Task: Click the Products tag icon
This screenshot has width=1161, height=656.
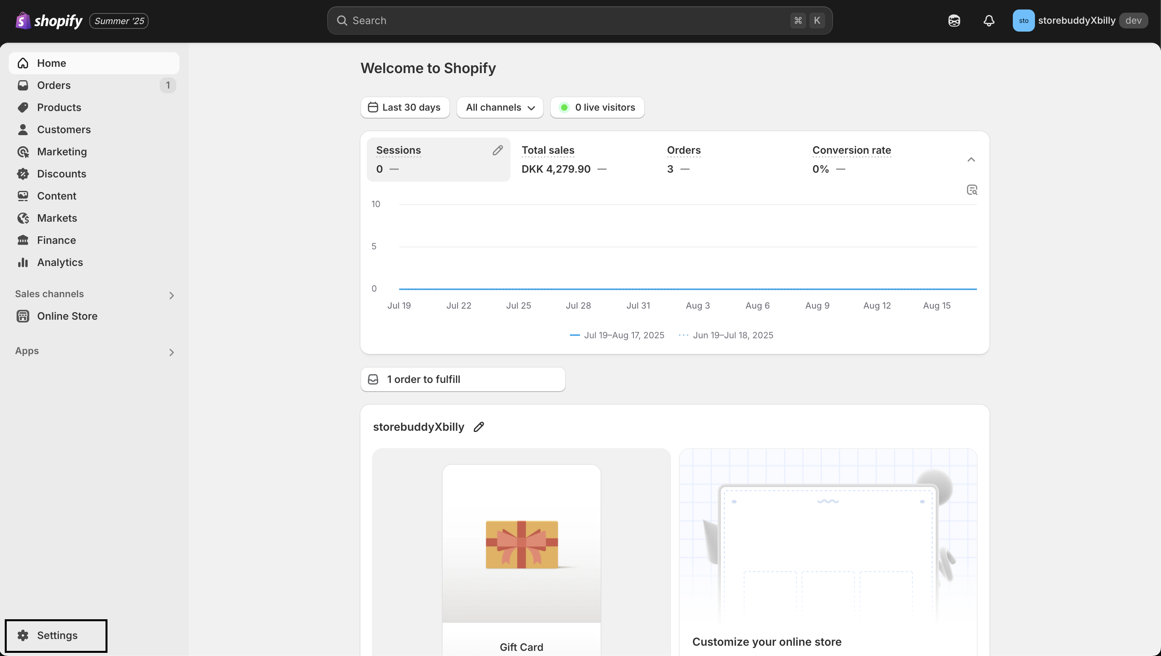Action: (x=23, y=107)
